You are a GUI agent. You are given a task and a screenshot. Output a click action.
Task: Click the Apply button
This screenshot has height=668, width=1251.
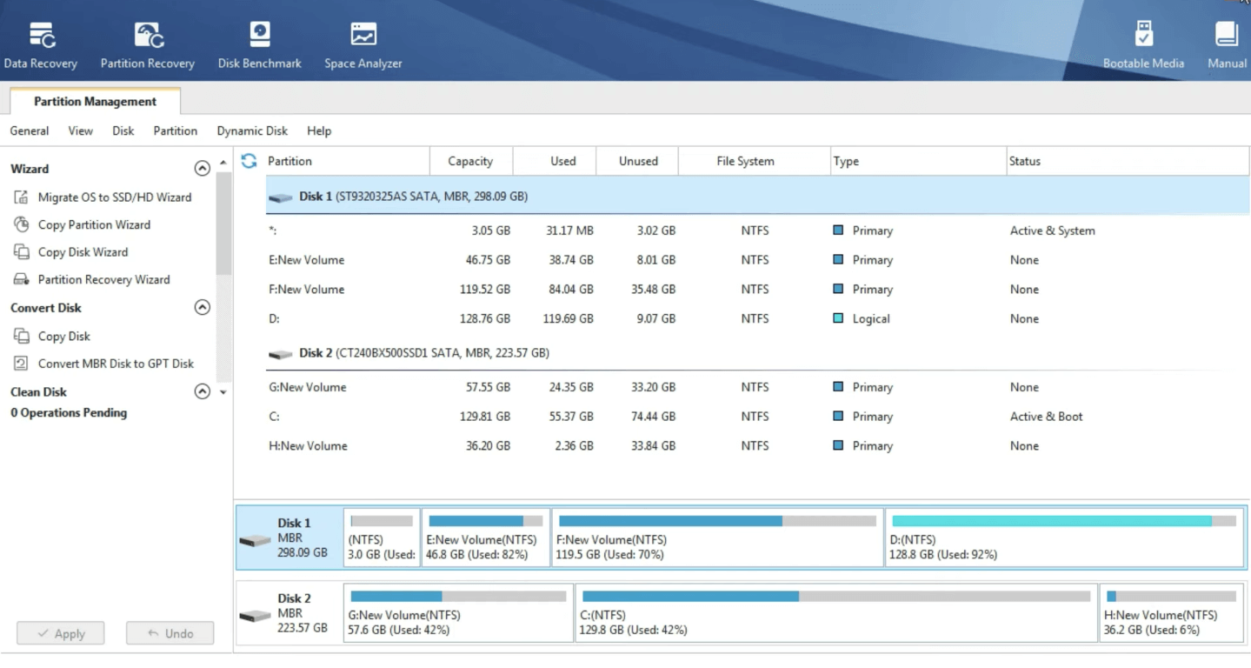click(x=61, y=633)
